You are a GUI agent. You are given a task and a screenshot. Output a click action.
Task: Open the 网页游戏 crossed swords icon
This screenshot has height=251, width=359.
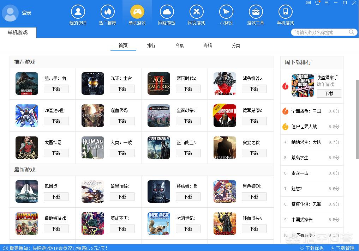[x=196, y=12]
